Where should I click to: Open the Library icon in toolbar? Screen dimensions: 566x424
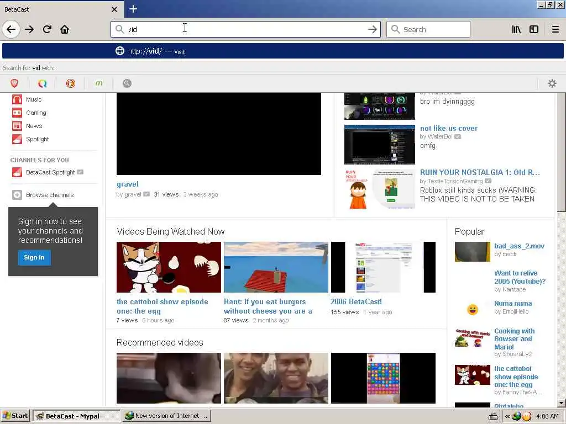516,29
